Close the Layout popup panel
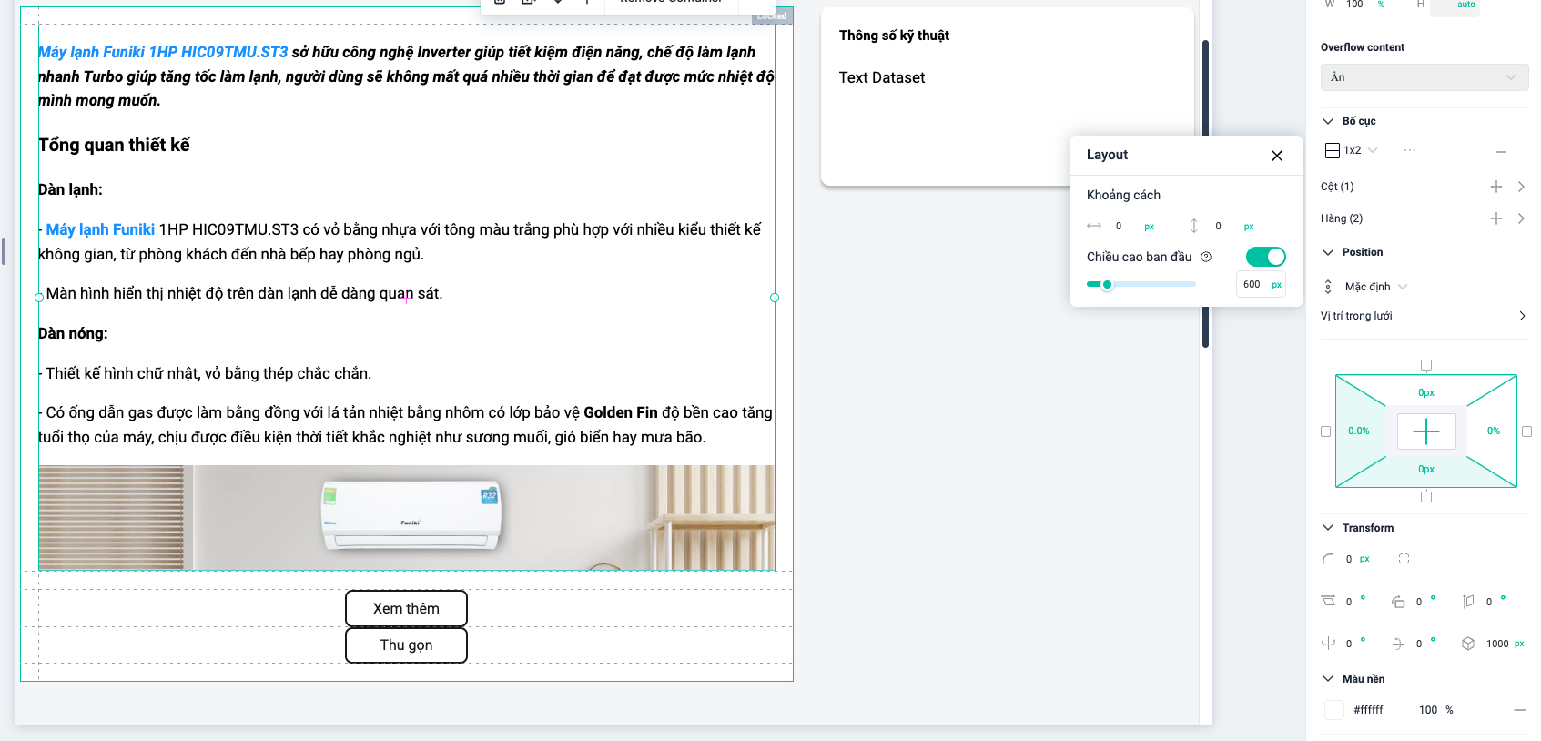This screenshot has height=741, width=1541. coord(1277,156)
